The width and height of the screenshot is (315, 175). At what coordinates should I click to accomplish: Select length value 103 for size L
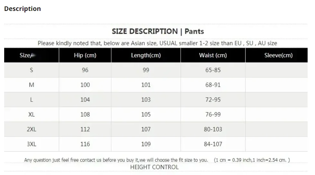146,100
